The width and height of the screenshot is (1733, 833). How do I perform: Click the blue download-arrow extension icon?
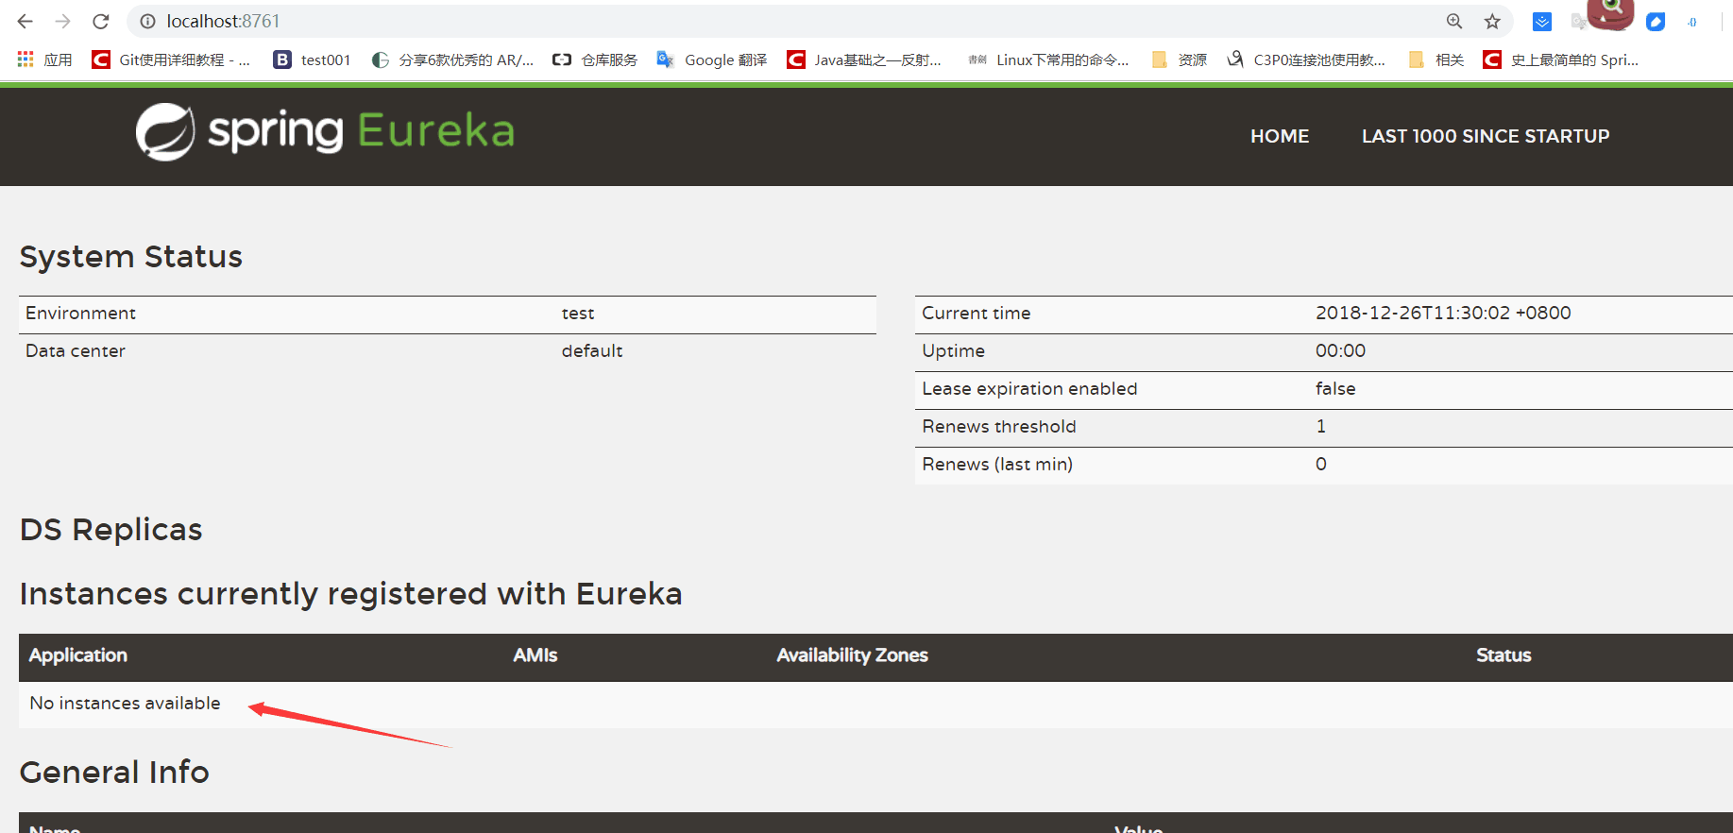[1542, 21]
